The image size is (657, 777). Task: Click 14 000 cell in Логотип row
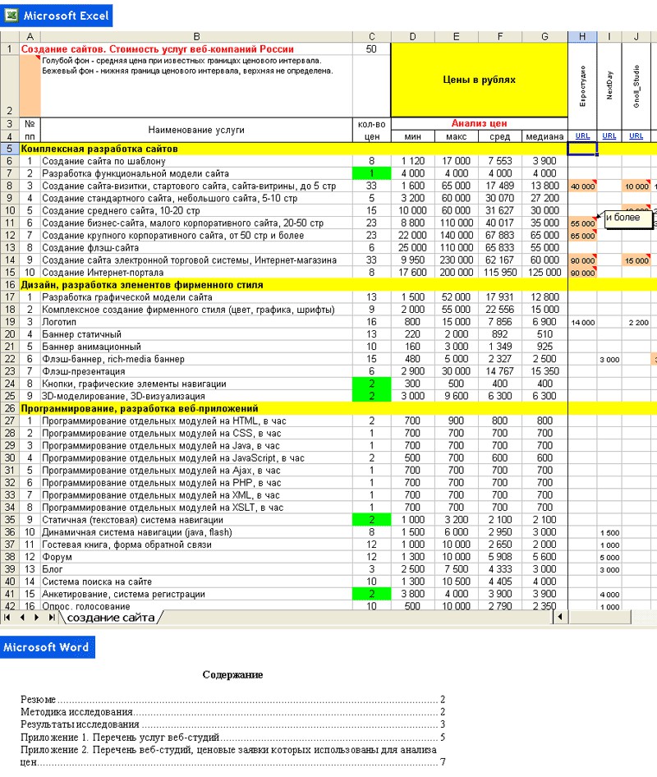tap(582, 323)
